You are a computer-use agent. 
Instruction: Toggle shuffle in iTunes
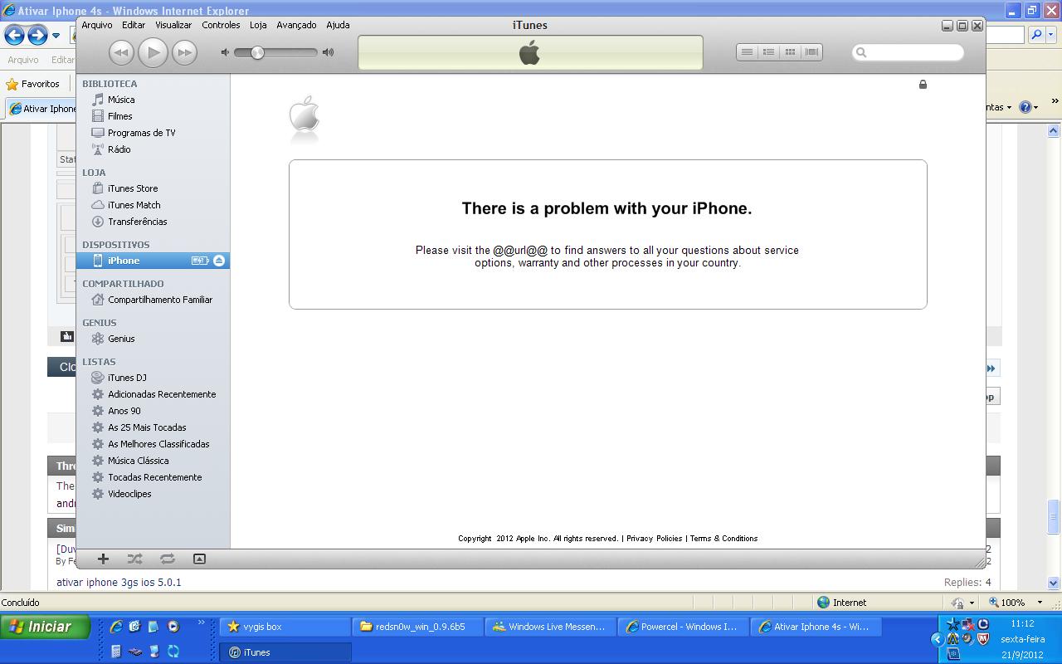(x=134, y=559)
